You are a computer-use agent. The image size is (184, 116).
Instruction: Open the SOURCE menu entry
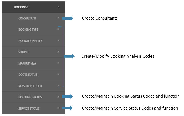click(x=34, y=52)
